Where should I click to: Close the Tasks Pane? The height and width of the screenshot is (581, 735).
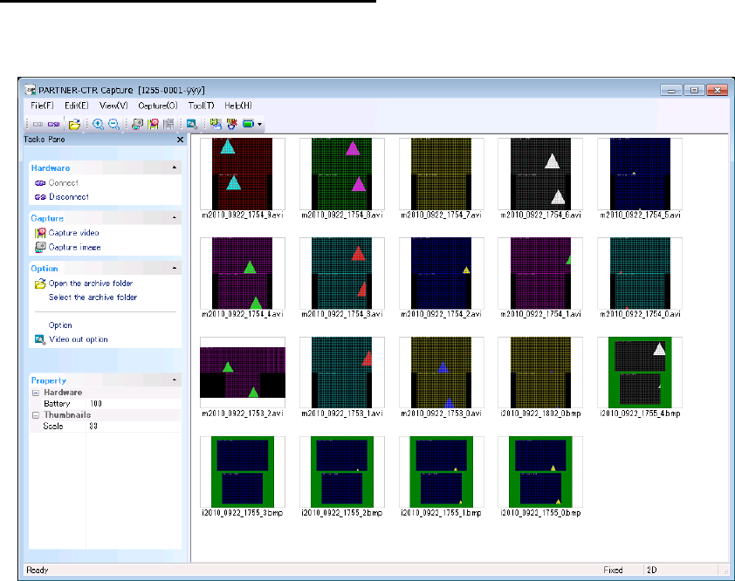180,140
